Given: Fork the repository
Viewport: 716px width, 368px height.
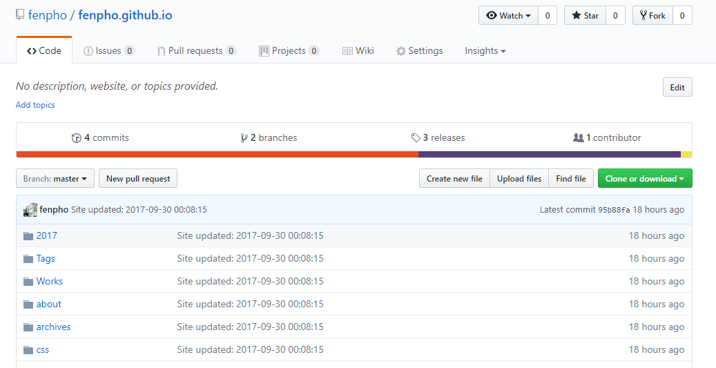Looking at the screenshot, I should pos(652,15).
